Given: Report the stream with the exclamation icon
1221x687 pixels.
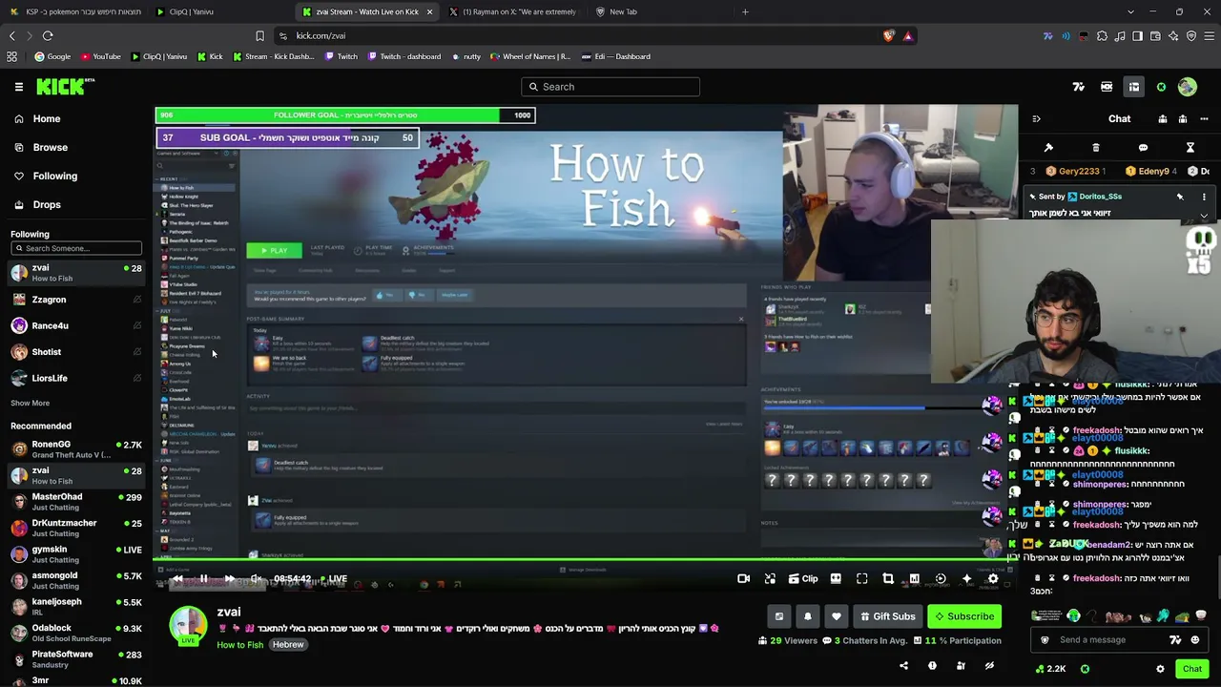Looking at the screenshot, I should 932,666.
